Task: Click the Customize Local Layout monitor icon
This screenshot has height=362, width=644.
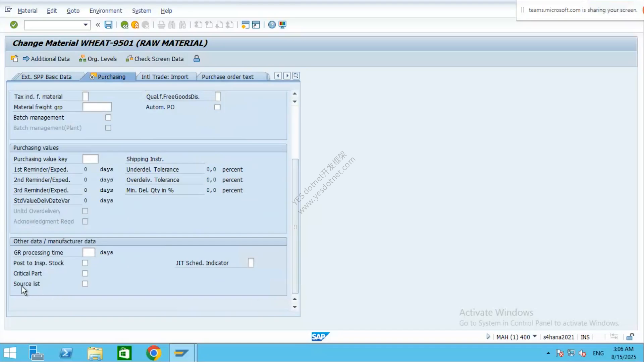Action: tap(282, 25)
